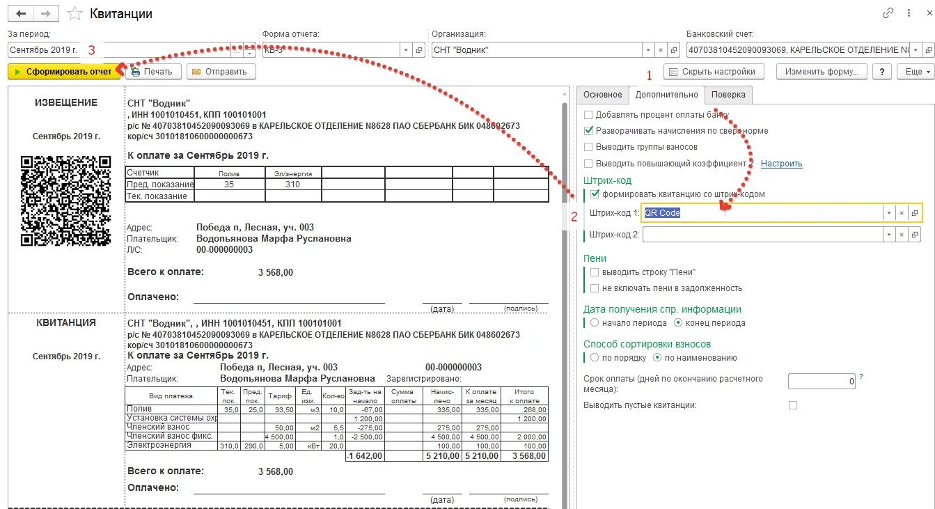This screenshot has width=935, height=509.
Task: Click the За период spinner arrows
Action: [250, 50]
